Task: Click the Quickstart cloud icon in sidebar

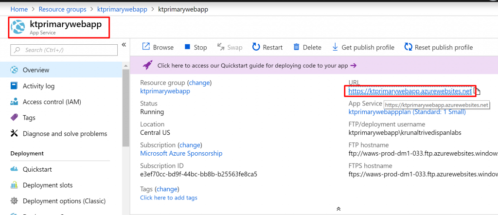Action: (x=14, y=169)
